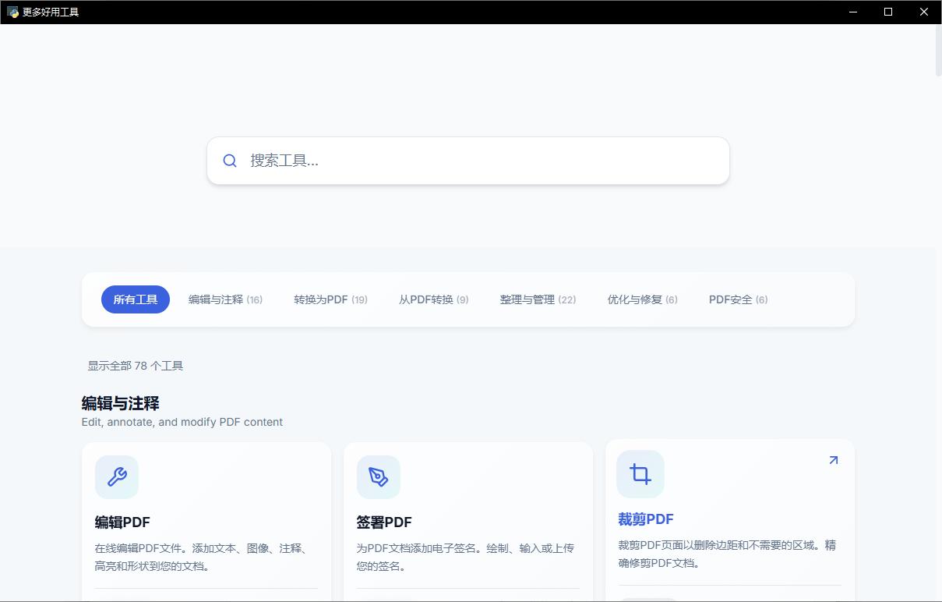Switch to the 转换为PDF category tab
The image size is (942, 602).
click(x=330, y=299)
